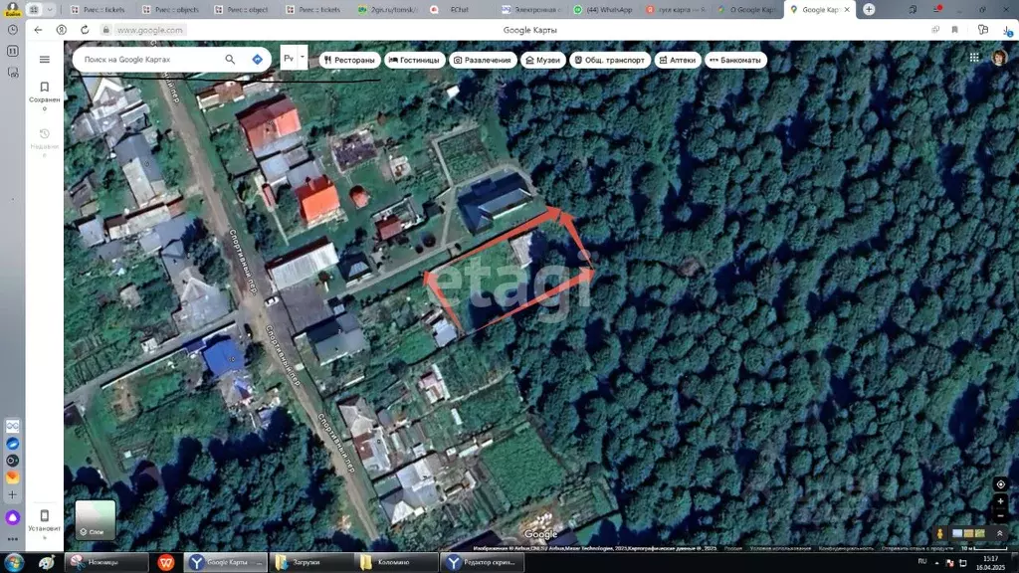
Task: Filter map by Рестораны category
Action: [x=349, y=60]
